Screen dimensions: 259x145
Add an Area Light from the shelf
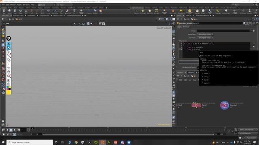pyautogui.click(x=157, y=12)
